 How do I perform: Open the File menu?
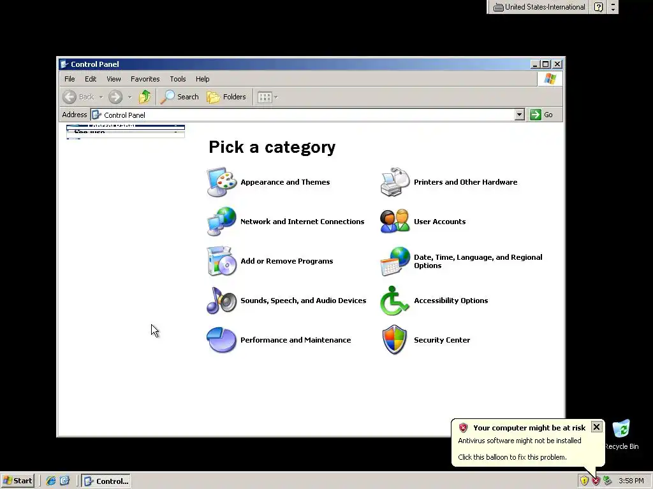70,79
